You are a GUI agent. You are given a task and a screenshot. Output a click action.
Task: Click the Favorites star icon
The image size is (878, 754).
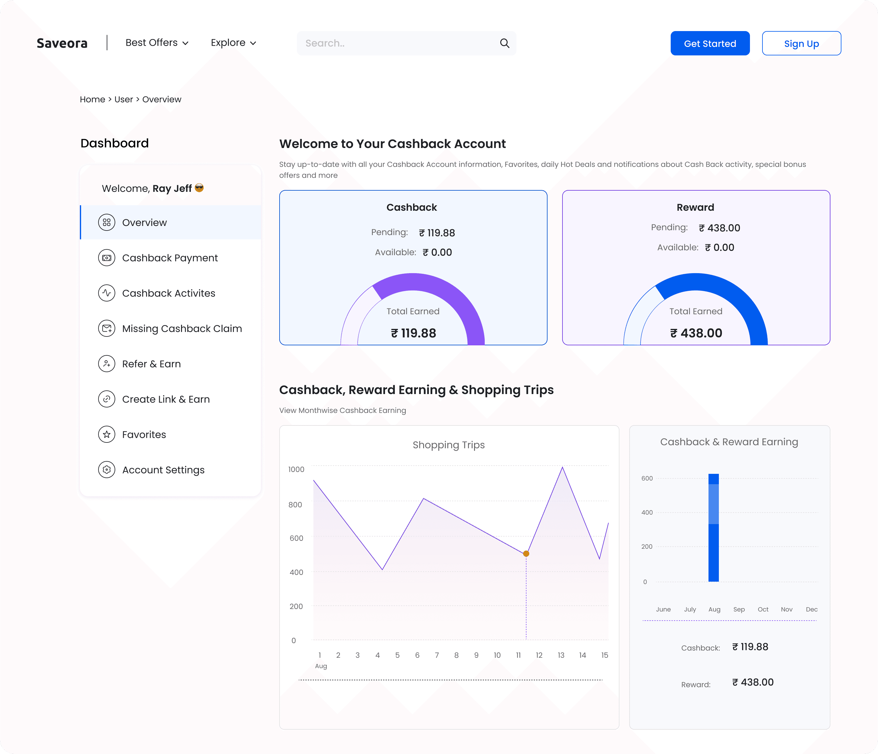[x=106, y=434]
